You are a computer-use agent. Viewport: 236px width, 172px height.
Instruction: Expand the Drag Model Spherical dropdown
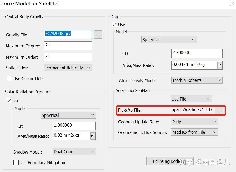(169, 40)
